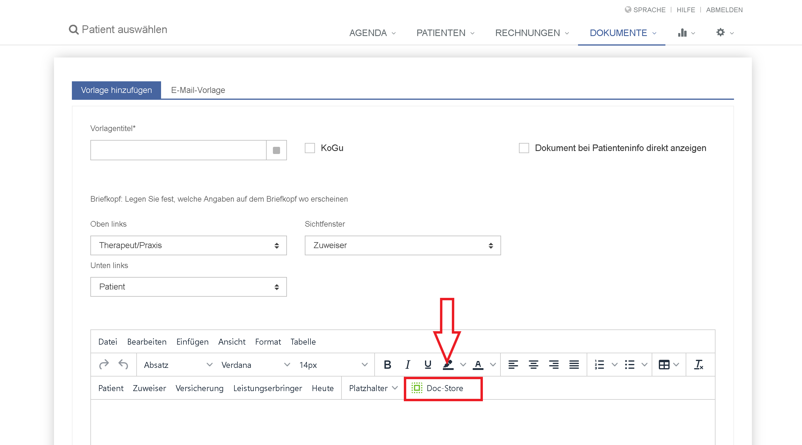
Task: Click the undo arrow in editor toolbar
Action: click(123, 365)
